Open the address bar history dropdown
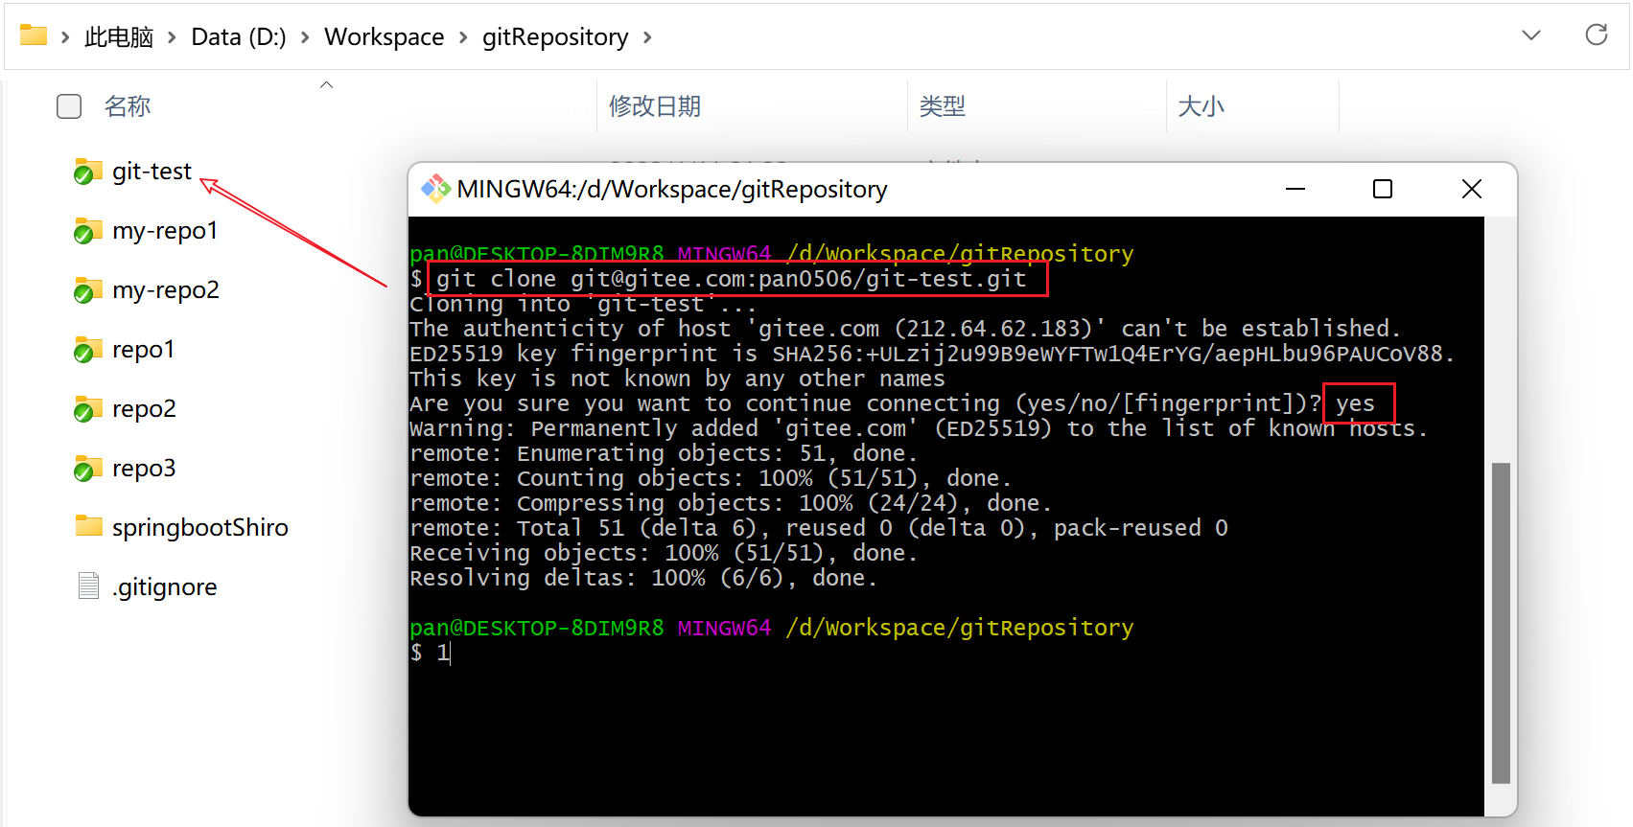The width and height of the screenshot is (1633, 827). [1530, 35]
